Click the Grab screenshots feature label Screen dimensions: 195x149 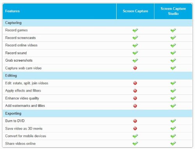[19, 60]
